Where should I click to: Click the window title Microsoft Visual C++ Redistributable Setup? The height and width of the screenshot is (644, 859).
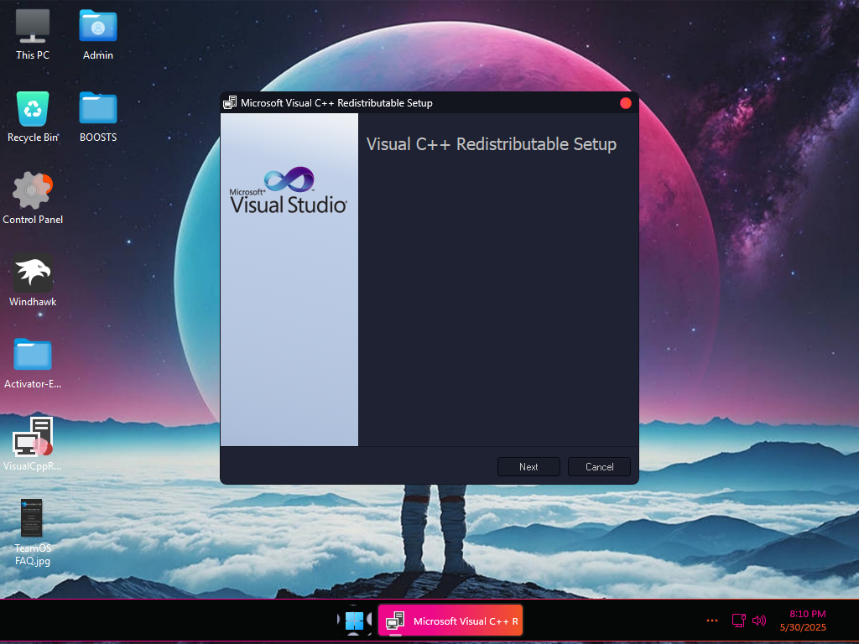(336, 103)
